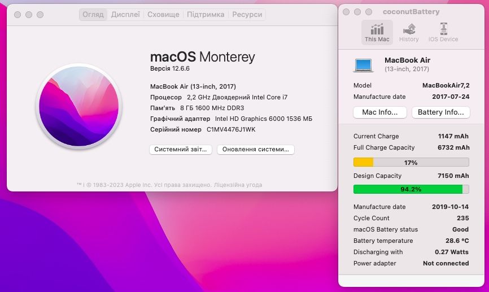Click the 94.2% design capacity bar

coord(411,189)
